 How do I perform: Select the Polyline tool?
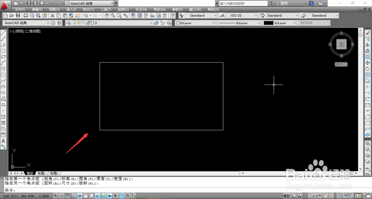(x=3, y=45)
